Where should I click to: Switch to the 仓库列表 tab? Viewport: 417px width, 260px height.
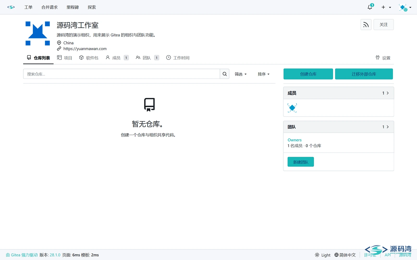[38, 58]
